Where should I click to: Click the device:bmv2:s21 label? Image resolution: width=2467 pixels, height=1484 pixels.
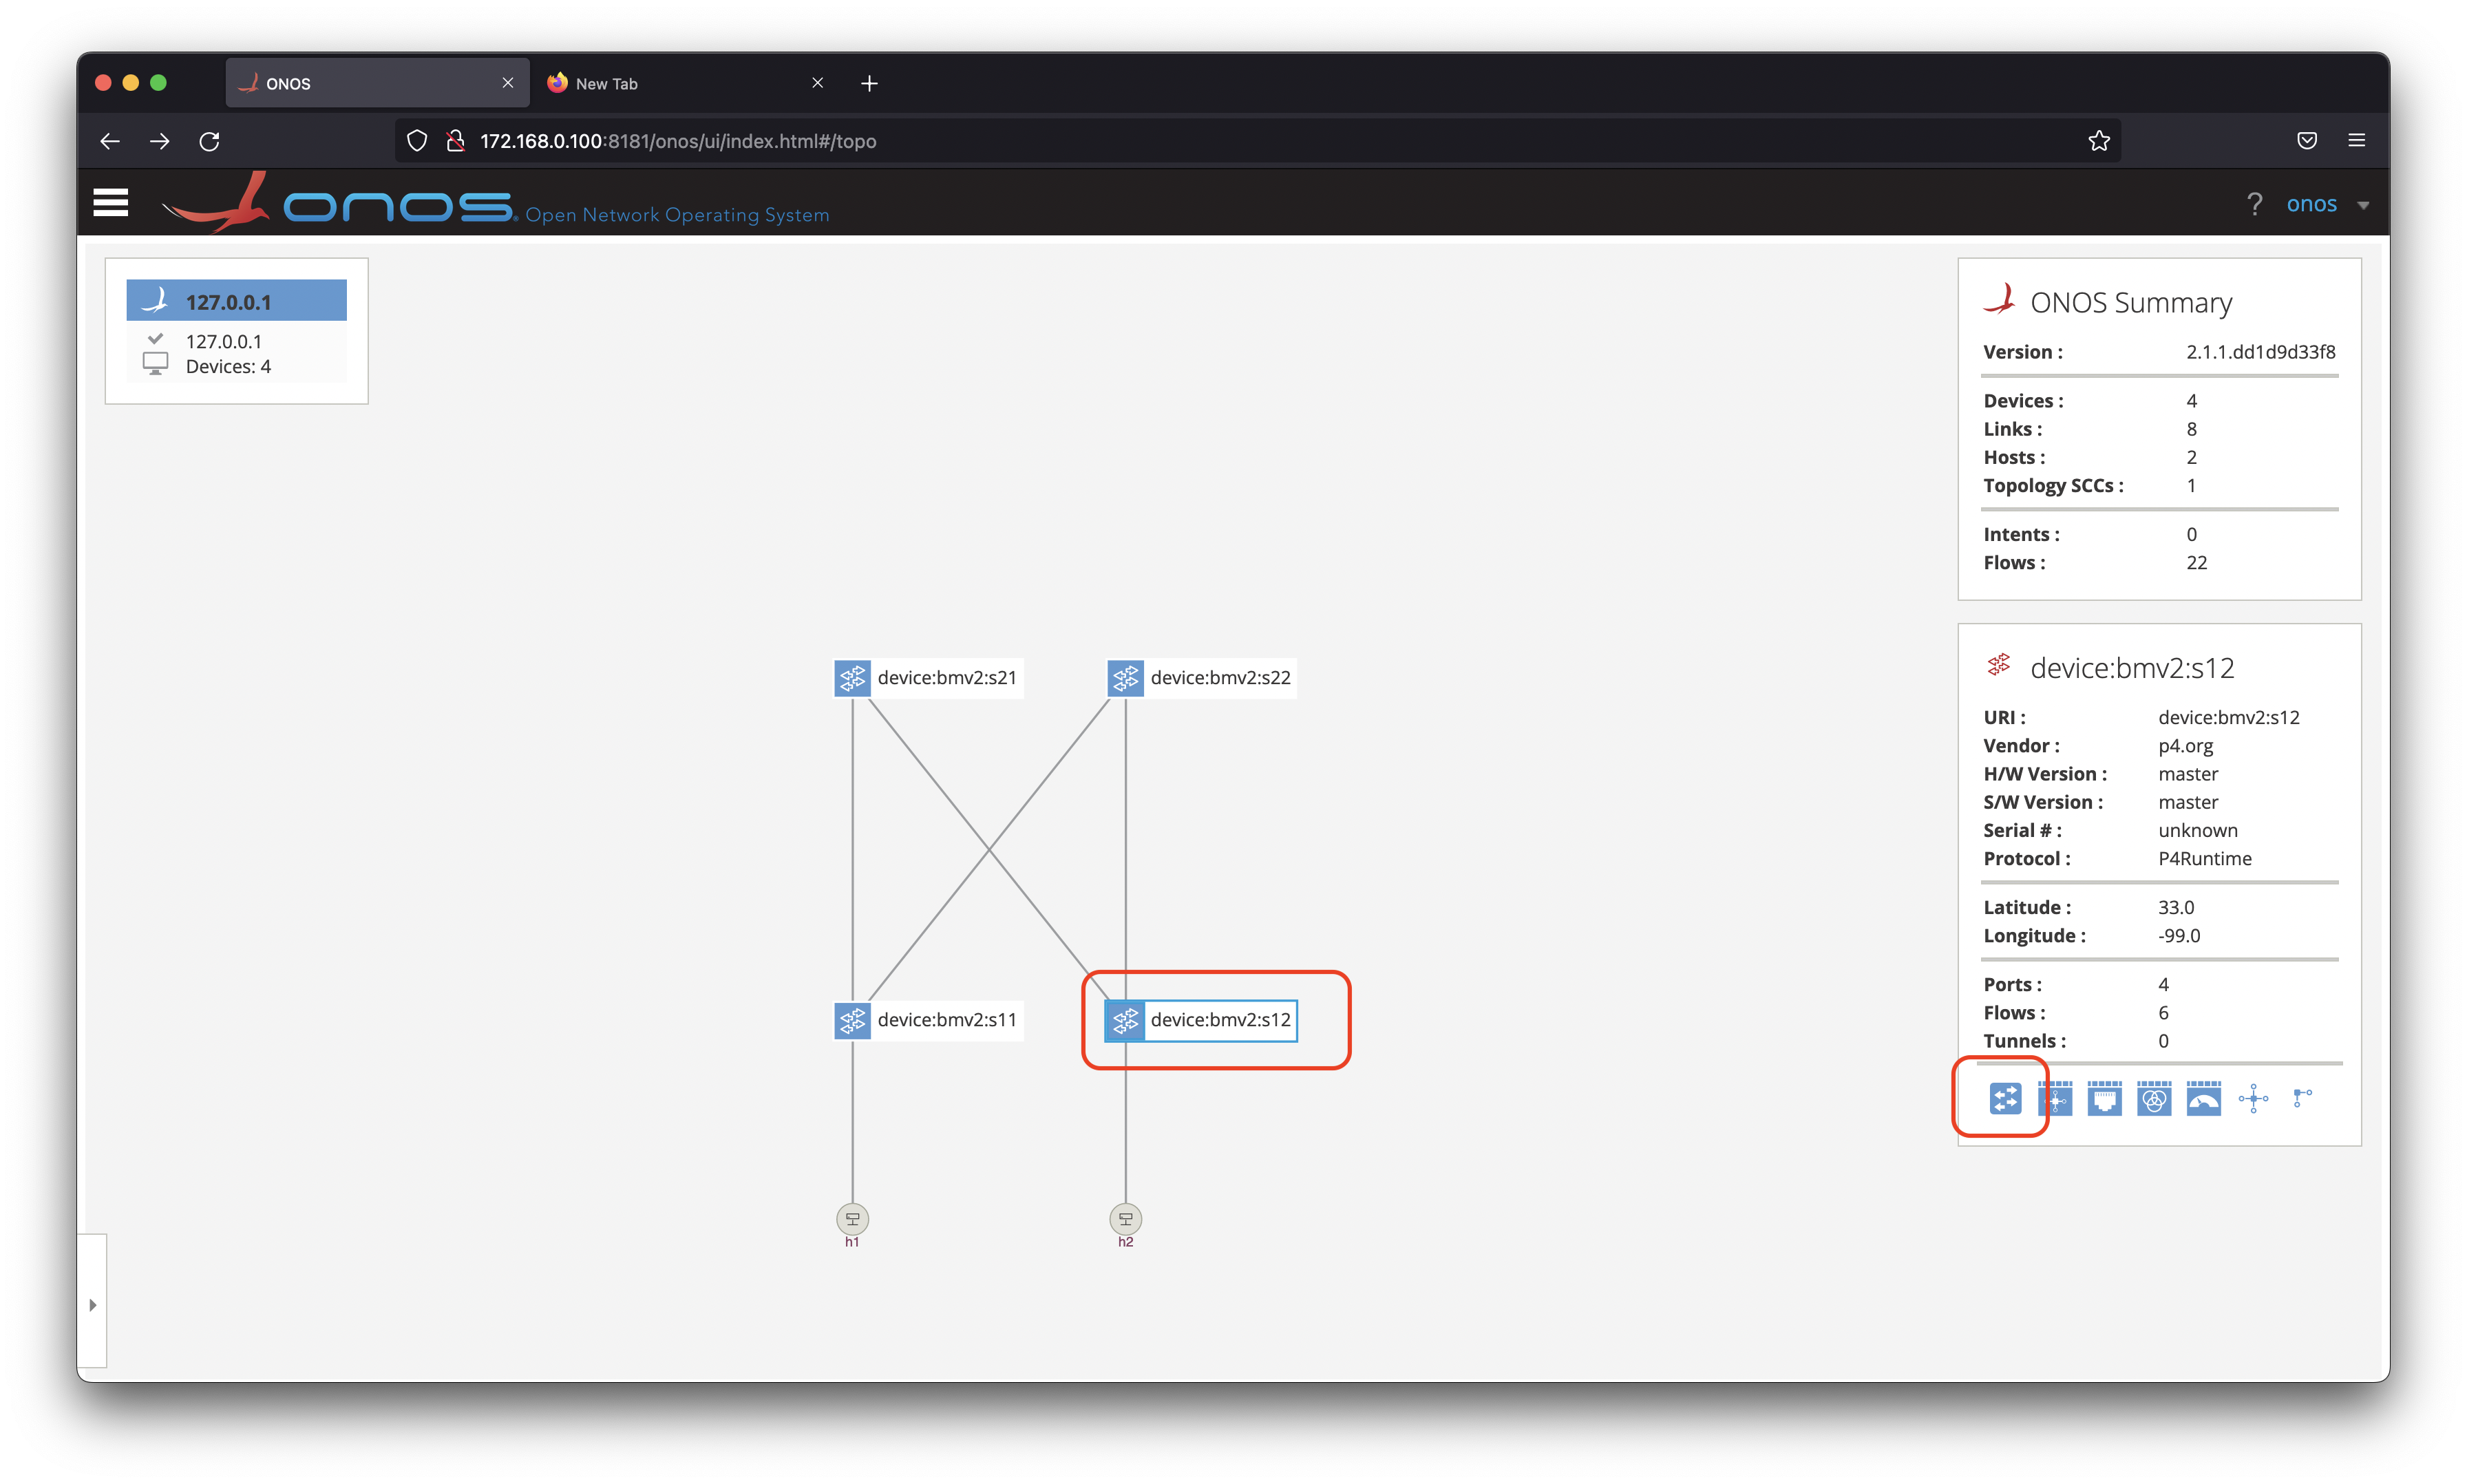click(947, 678)
